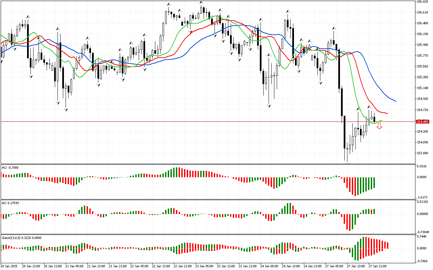The width and height of the screenshot is (433, 270).
Task: Click the 155.980 price level on the axis
Action: pyautogui.click(x=423, y=45)
